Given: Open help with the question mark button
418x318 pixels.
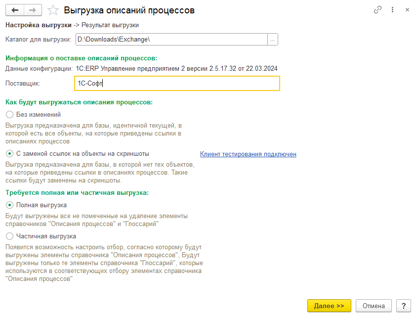Looking at the screenshot, I should [x=404, y=306].
